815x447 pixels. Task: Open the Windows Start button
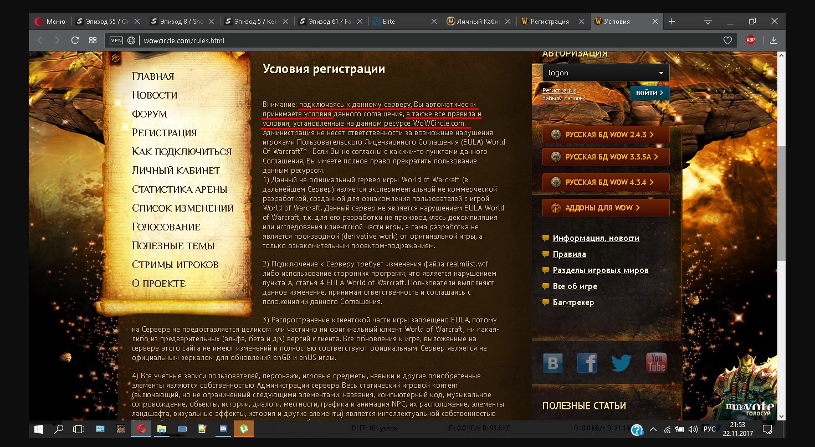point(39,429)
